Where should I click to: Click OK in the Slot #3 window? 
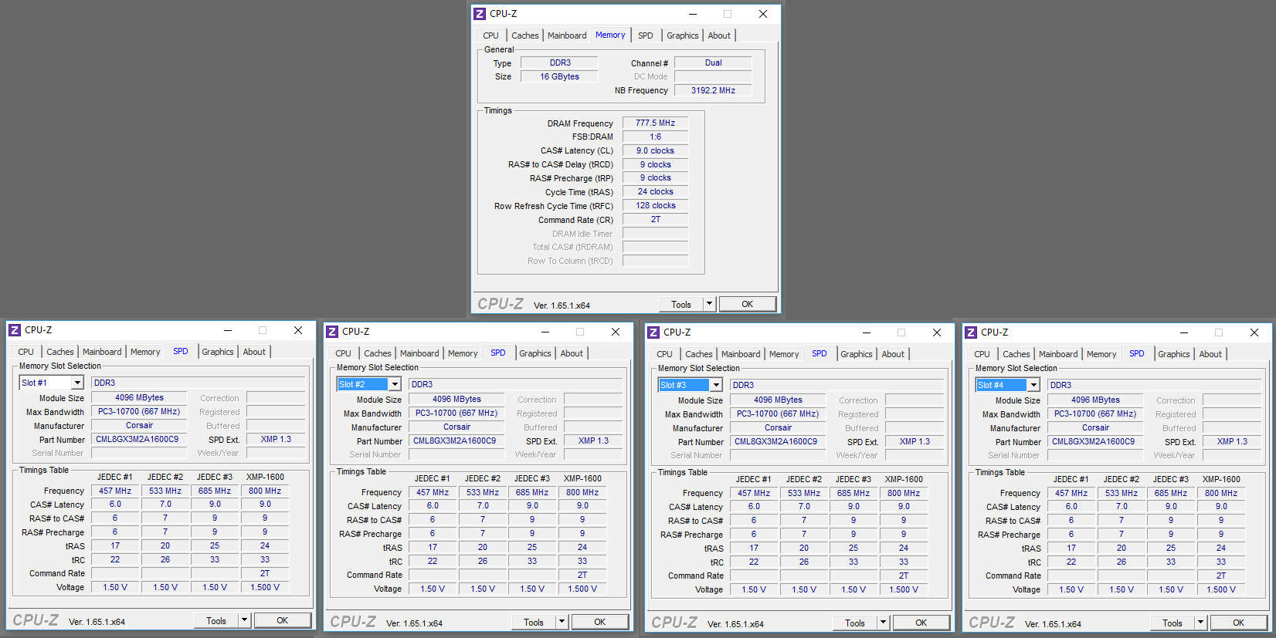tap(921, 623)
